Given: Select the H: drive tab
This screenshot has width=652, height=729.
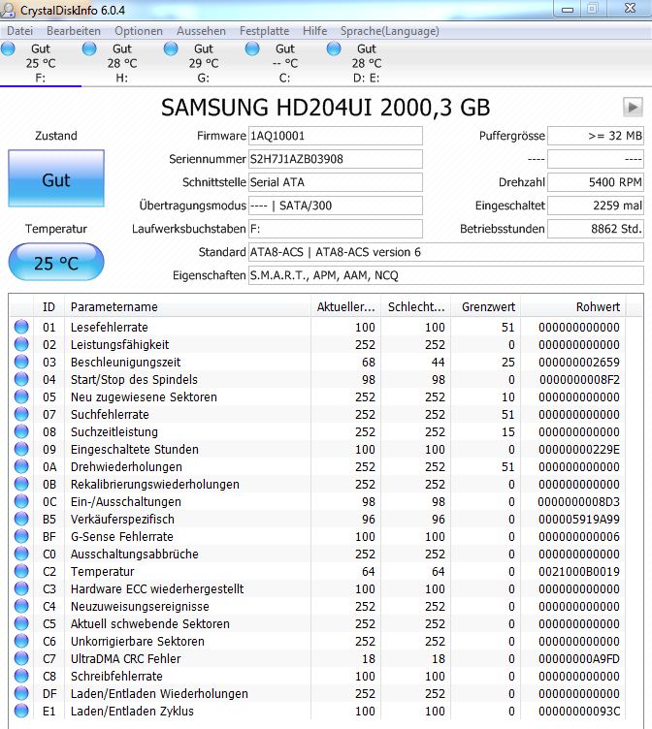Looking at the screenshot, I should point(122,63).
